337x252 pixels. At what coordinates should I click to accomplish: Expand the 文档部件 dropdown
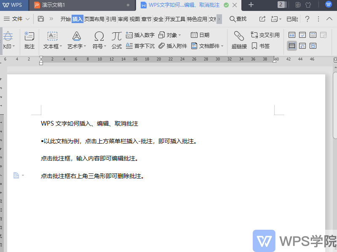pyautogui.click(x=222, y=47)
